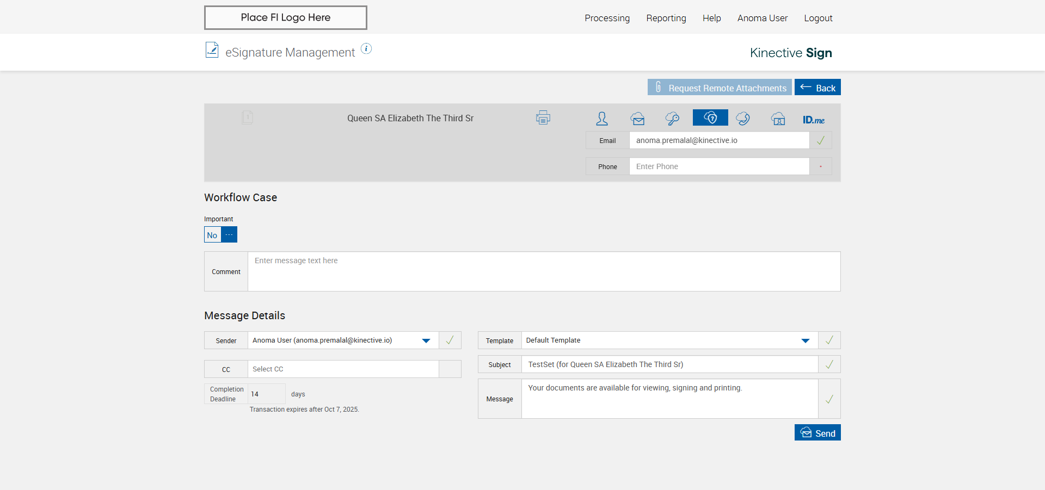Select the ID.me verification option
Screen dimensions: 1045x490
click(x=813, y=120)
